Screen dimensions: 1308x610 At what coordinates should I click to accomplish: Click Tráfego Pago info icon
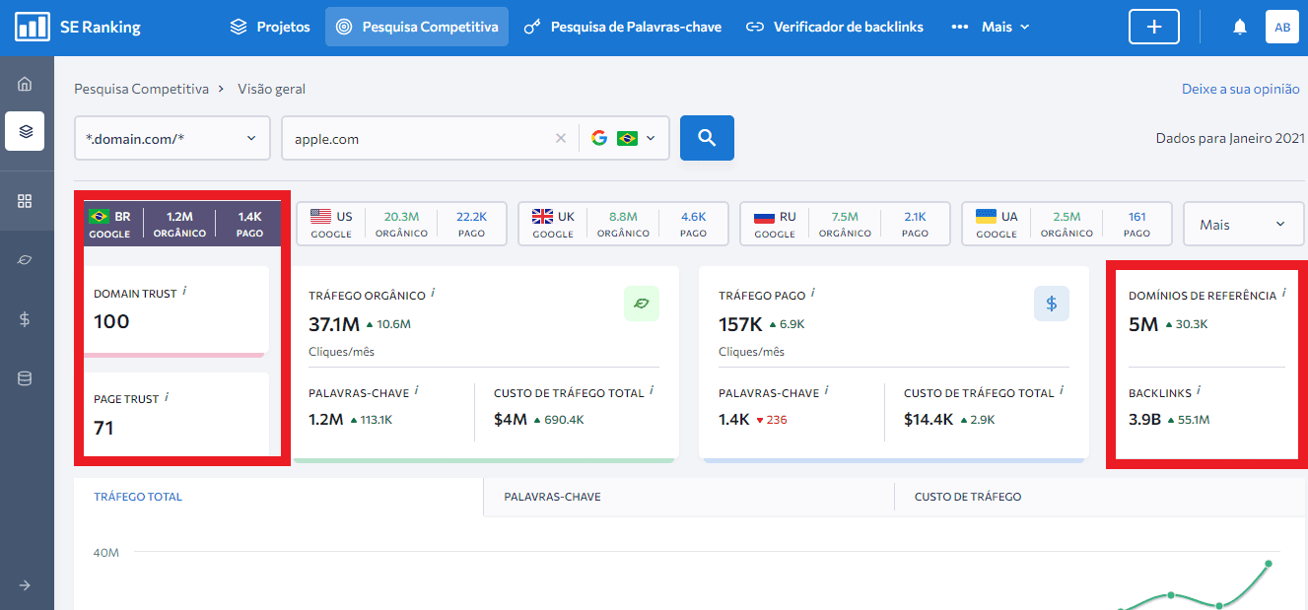point(813,293)
